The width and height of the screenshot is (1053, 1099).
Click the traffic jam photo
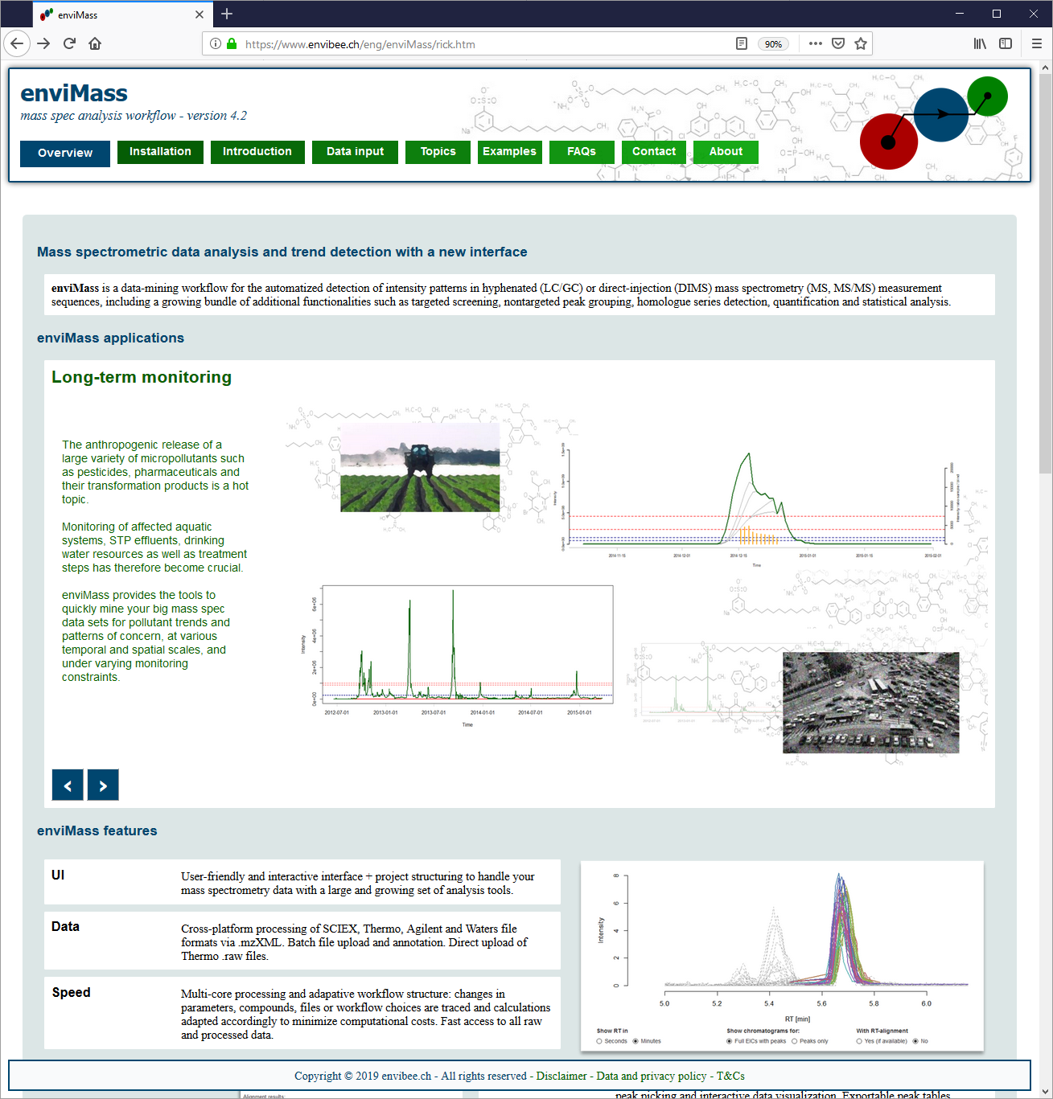coord(871,703)
